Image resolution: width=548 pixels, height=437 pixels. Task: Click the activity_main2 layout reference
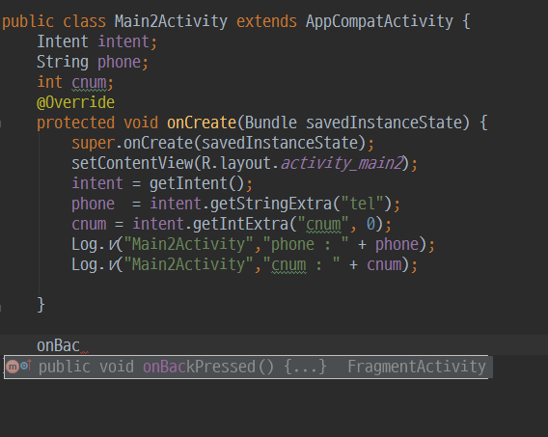tap(342, 163)
